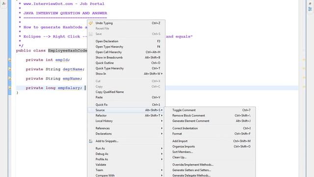The height and width of the screenshot is (177, 314).
Task: Expand the Profile As submenu
Action: click(126, 159)
